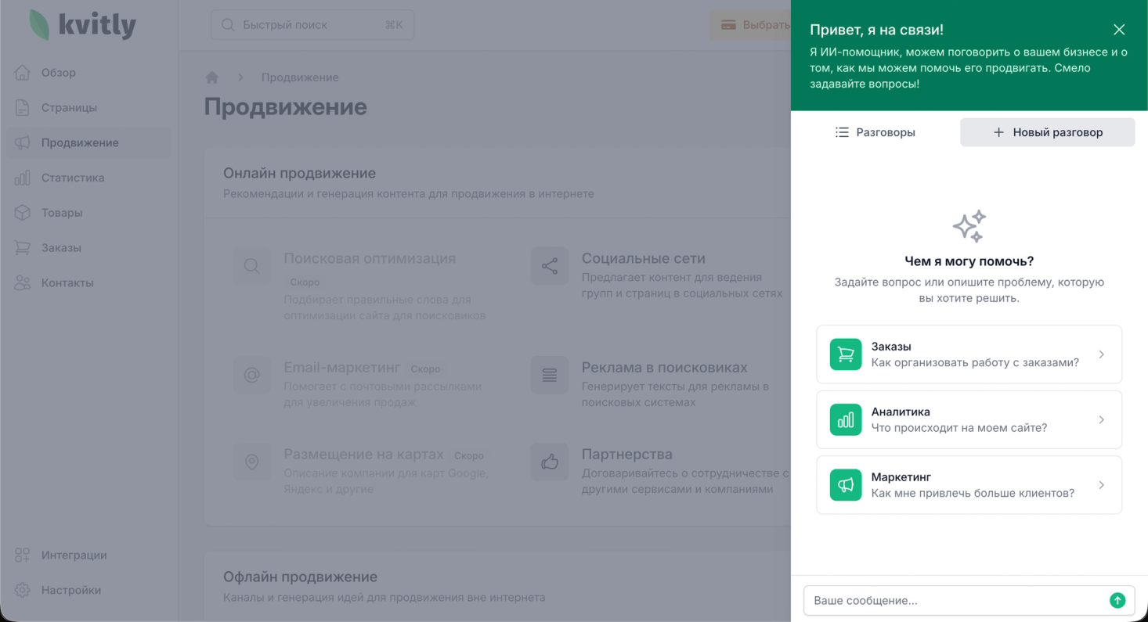Click the Заказы cart icon in sidebar
Viewport: 1148px width, 622px height.
(x=23, y=247)
